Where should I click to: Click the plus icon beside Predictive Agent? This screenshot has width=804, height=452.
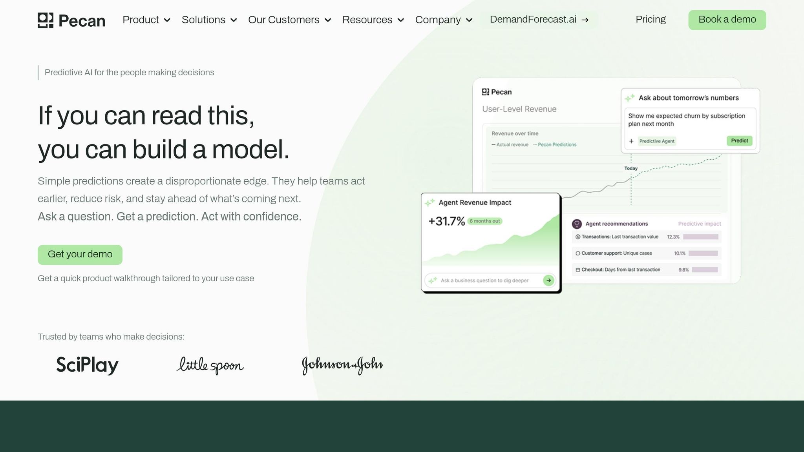tap(631, 141)
